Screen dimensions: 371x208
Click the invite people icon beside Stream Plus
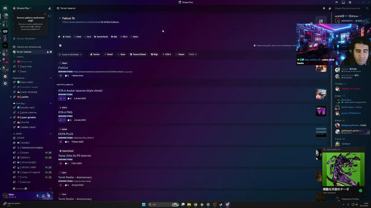tap(50, 8)
